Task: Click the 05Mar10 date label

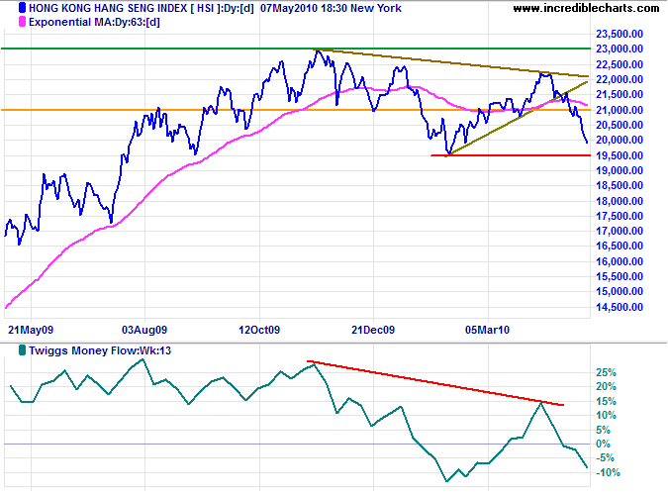Action: [x=487, y=330]
